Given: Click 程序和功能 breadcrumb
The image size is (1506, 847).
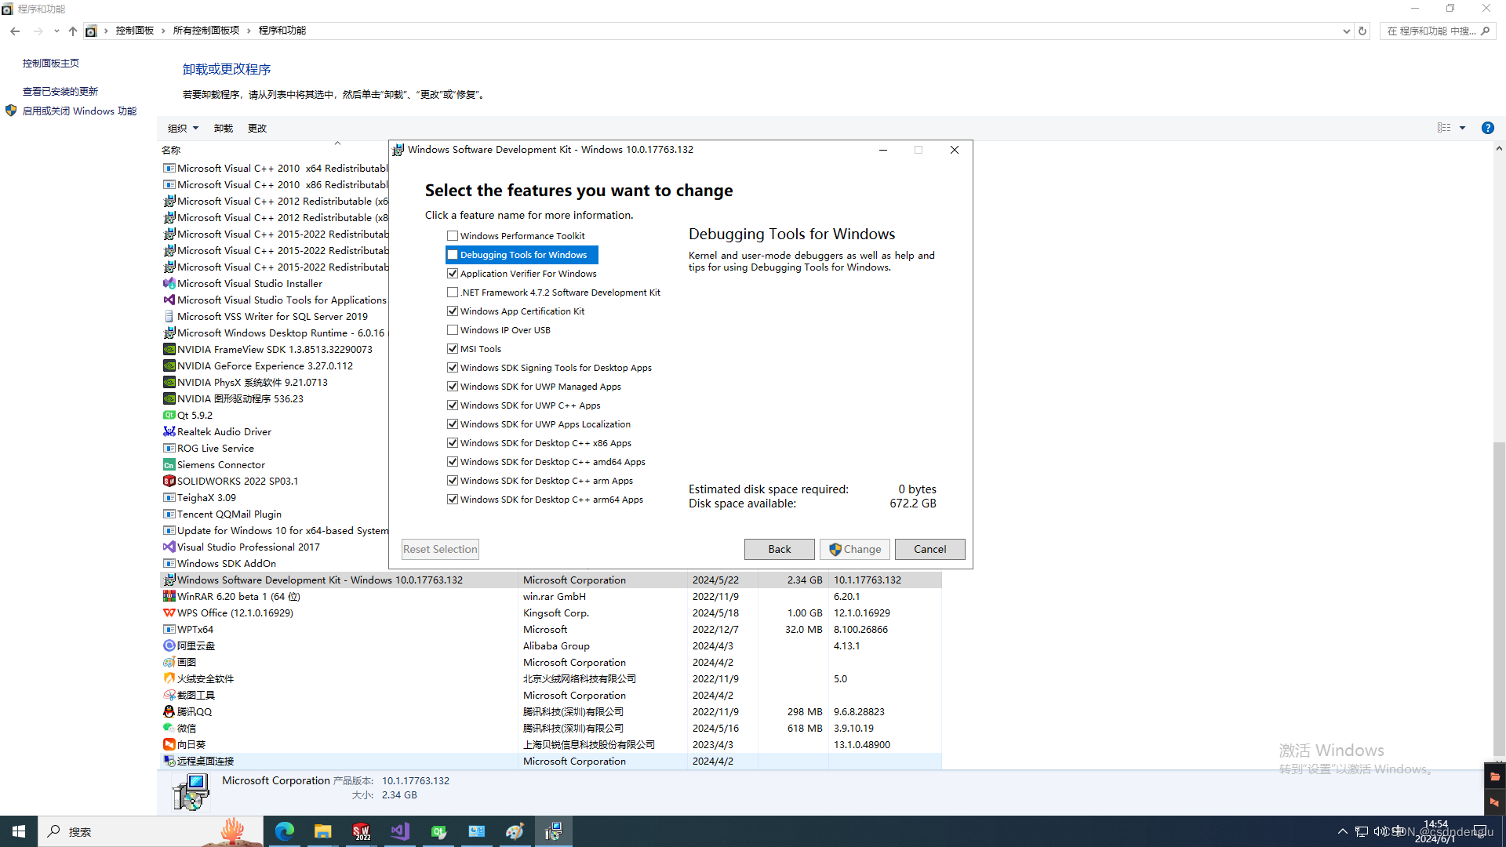Looking at the screenshot, I should (282, 31).
